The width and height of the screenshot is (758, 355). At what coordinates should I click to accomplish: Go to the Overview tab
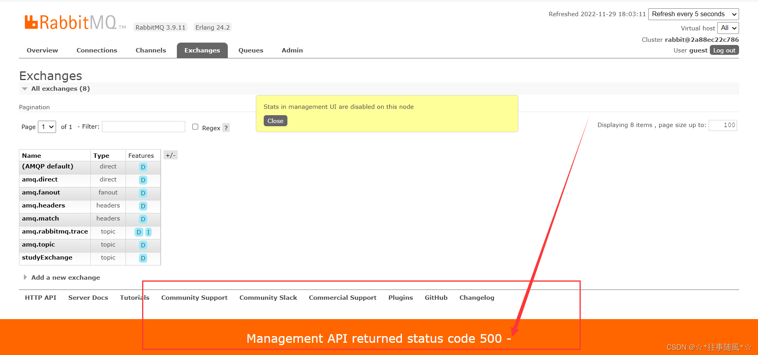42,50
